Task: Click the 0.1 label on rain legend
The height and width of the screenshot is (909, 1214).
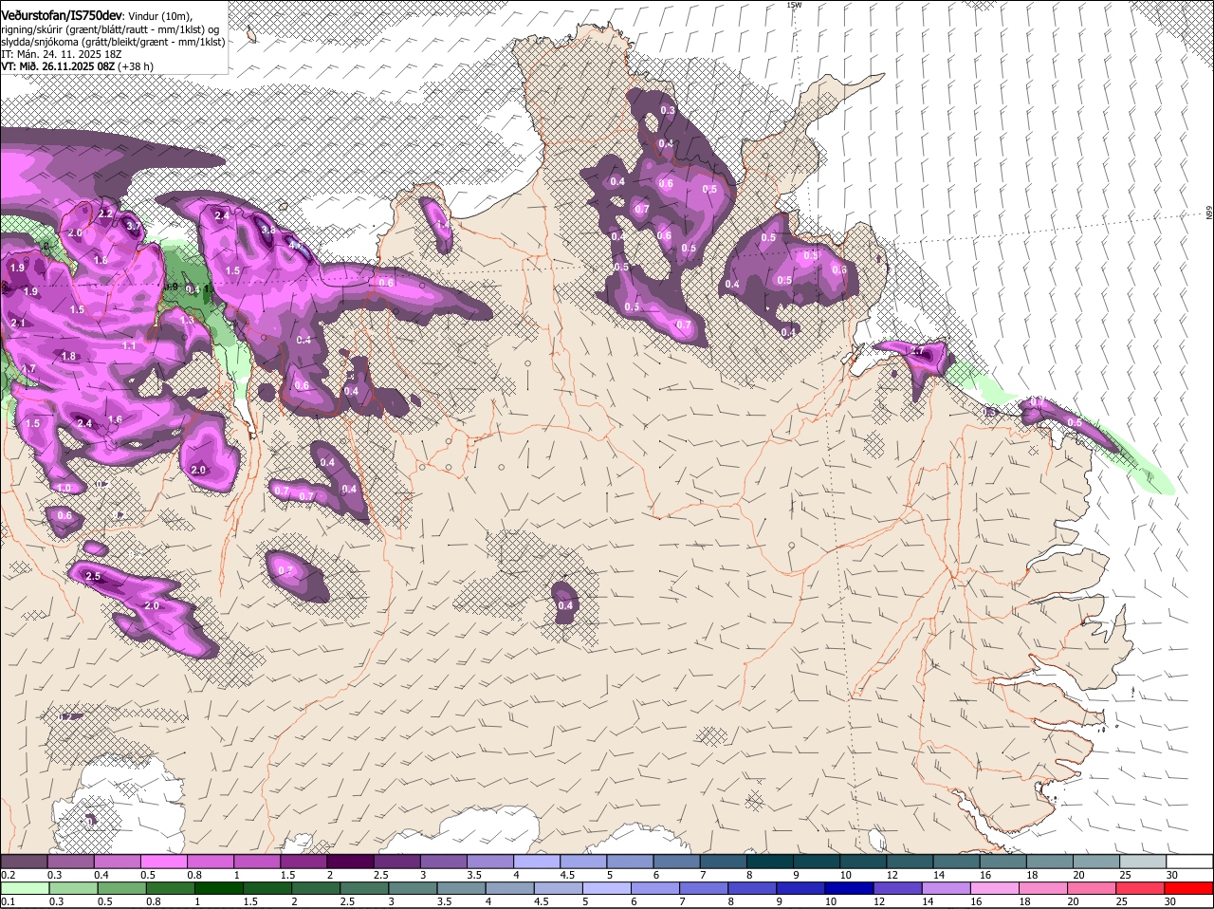Action: pyautogui.click(x=8, y=901)
